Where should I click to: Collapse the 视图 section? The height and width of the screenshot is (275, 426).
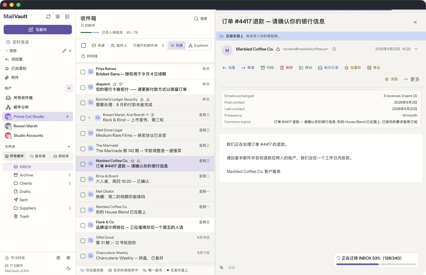[x=11, y=51]
